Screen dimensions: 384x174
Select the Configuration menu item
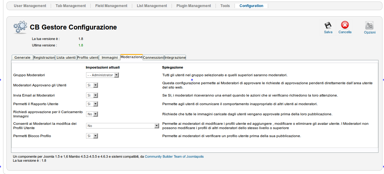pyautogui.click(x=251, y=6)
